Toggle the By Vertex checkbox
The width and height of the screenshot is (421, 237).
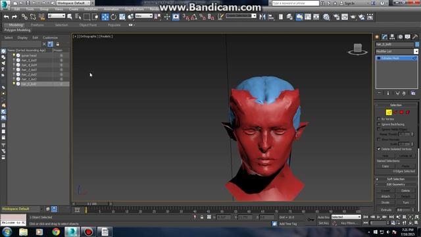379,118
